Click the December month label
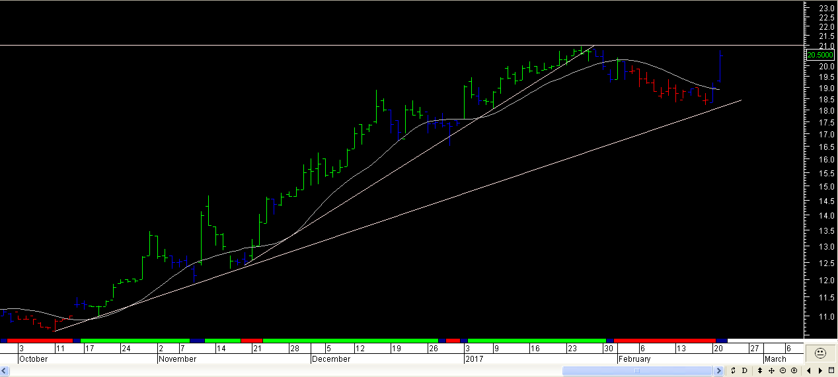Image resolution: width=838 pixels, height=377 pixels. click(x=332, y=359)
